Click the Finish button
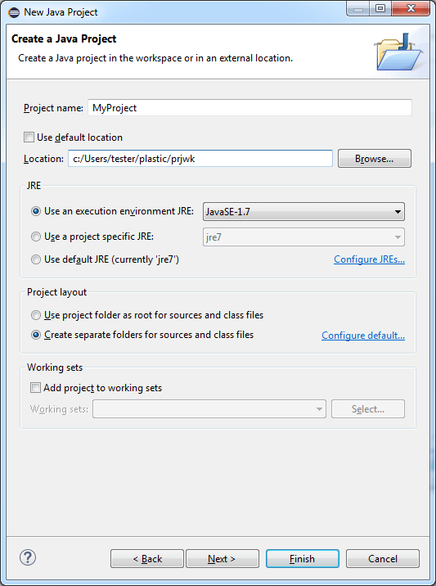The image size is (436, 586). (302, 559)
